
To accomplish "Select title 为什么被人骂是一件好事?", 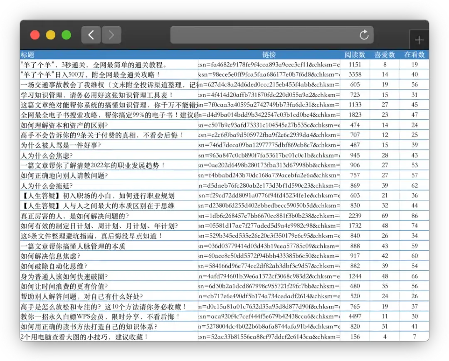I will coord(61,145).
